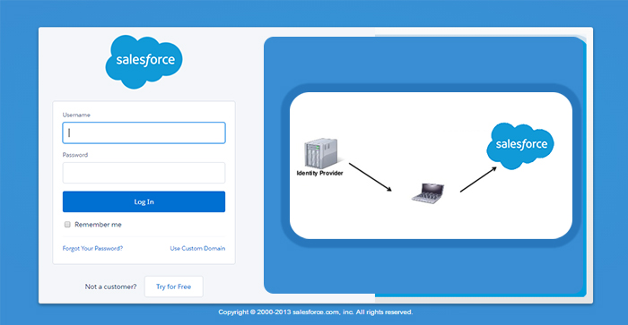This screenshot has width=628, height=325.
Task: Click the copyright notice at the bottom
Action: 315,312
